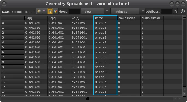Click group:outside value in row 11
The image size is (187, 102).
click(142, 77)
